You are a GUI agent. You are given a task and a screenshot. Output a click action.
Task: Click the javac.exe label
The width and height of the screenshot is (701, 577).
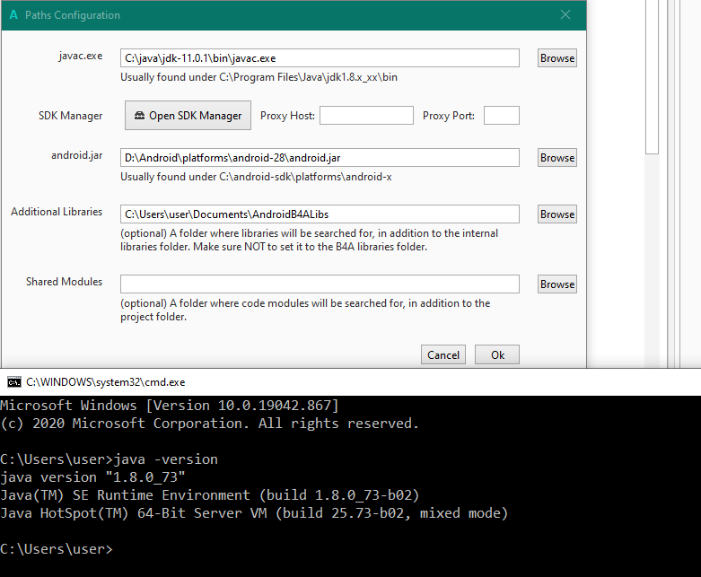coord(81,56)
